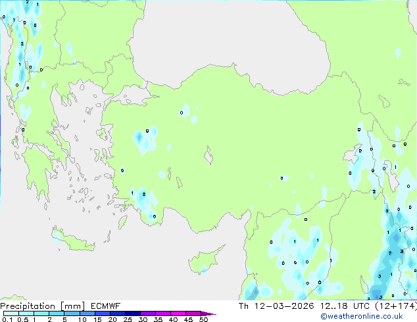
Task: Click the ECMWF model label
Action: click(106, 306)
